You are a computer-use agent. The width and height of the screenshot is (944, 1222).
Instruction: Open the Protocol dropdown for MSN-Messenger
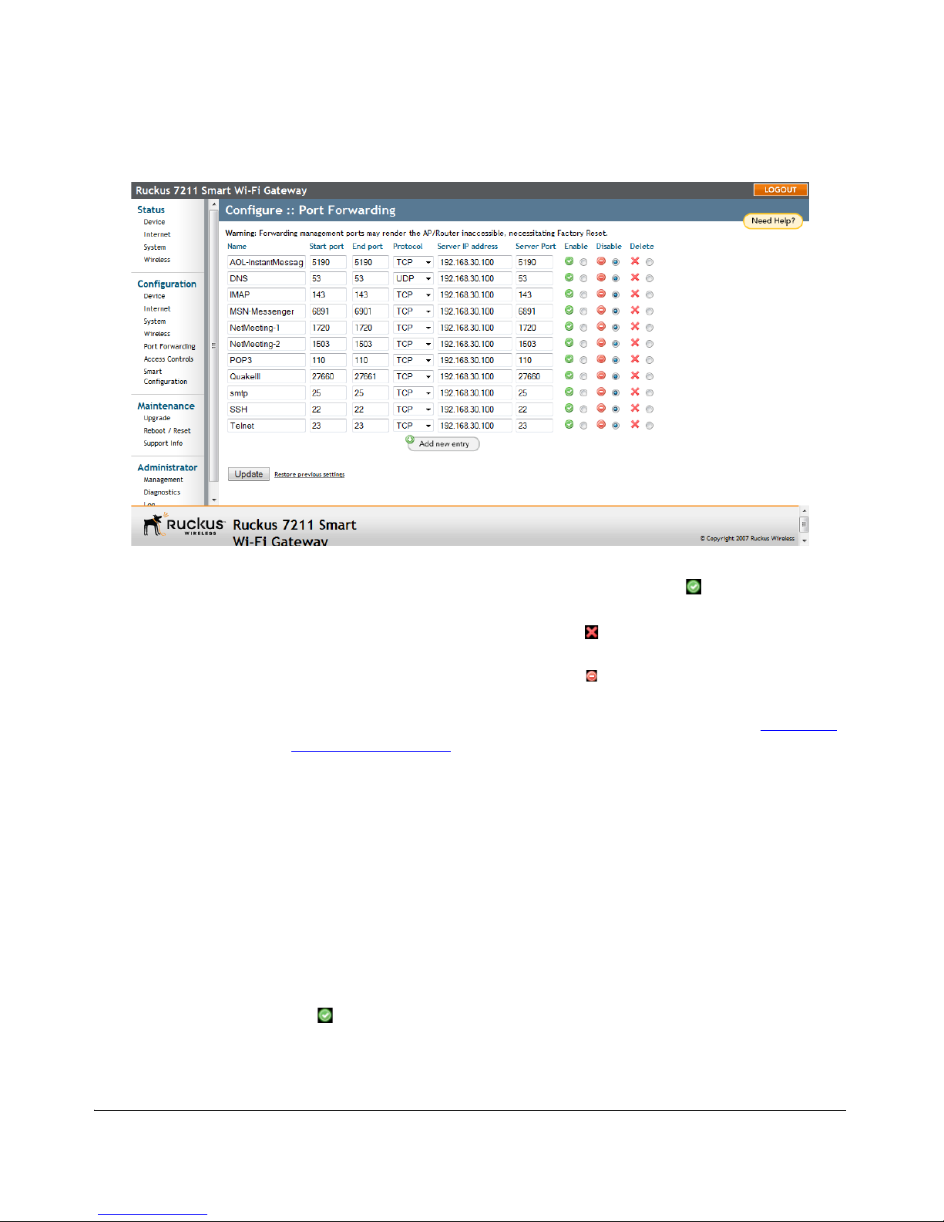[414, 311]
